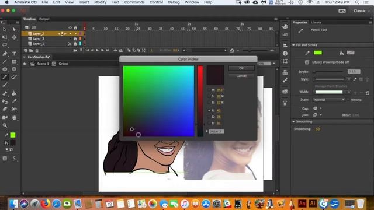Open the Info panel icon

[x=285, y=53]
